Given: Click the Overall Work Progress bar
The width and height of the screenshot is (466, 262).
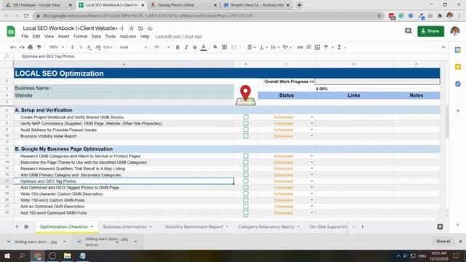Looking at the screenshot, I should (x=377, y=82).
